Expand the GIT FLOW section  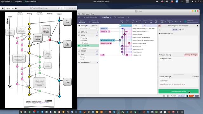[x=88, y=32]
